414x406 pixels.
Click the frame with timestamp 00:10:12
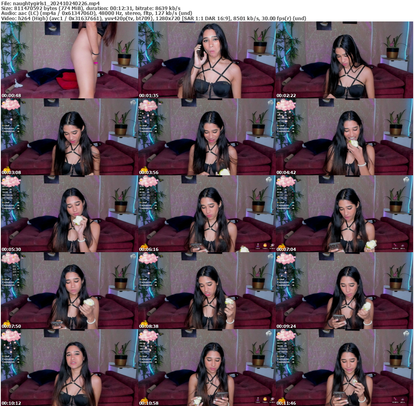(x=69, y=368)
